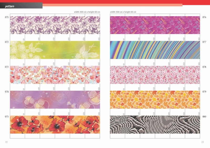Select the 071 pattern number label

pos(7,17)
